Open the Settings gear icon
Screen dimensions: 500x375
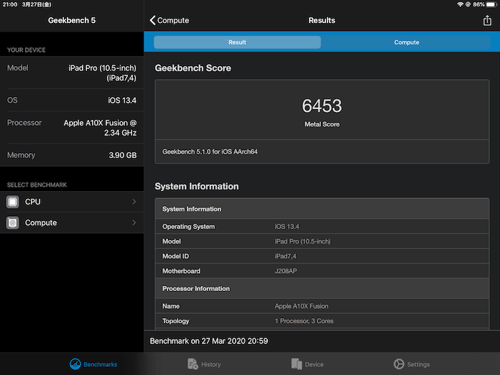399,364
